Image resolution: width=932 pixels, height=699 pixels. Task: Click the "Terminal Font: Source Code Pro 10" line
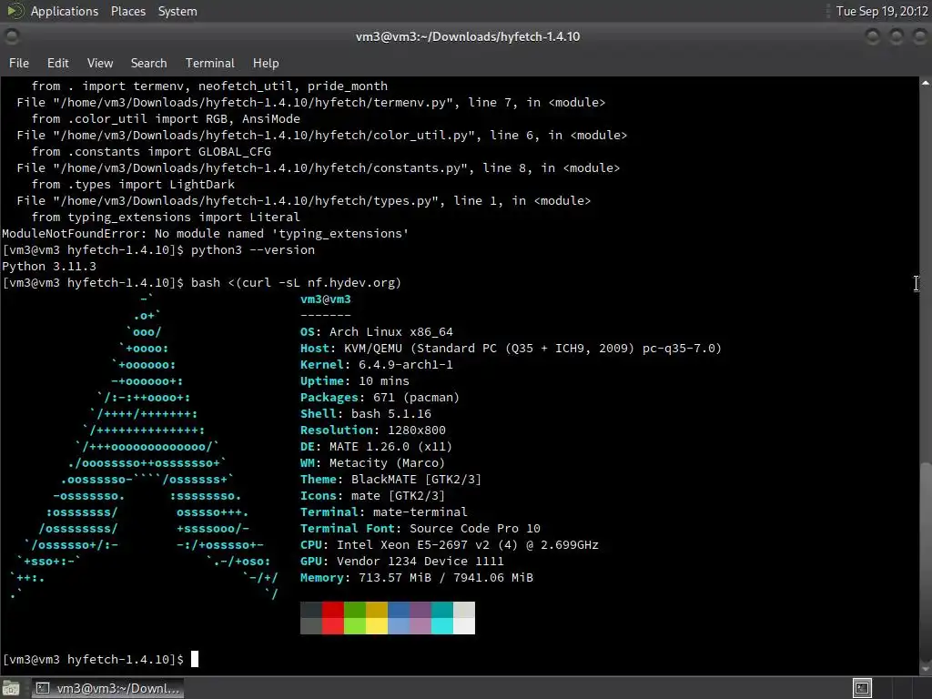[420, 529]
